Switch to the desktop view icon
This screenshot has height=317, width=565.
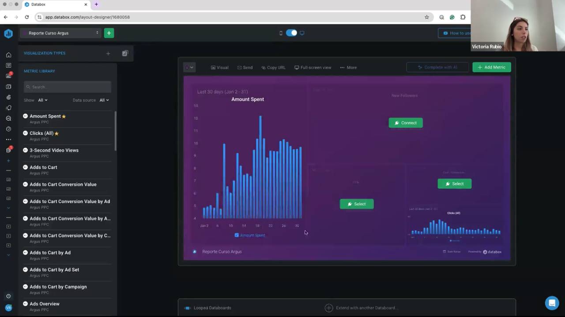(302, 33)
